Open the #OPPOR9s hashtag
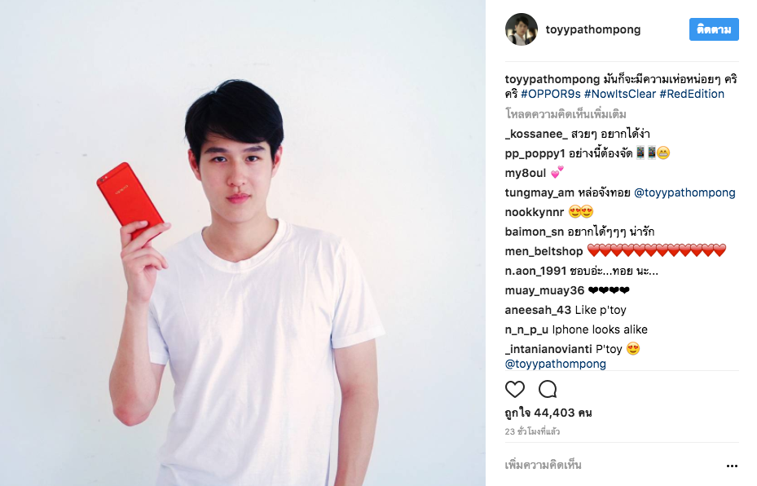757x486 pixels. coord(550,95)
